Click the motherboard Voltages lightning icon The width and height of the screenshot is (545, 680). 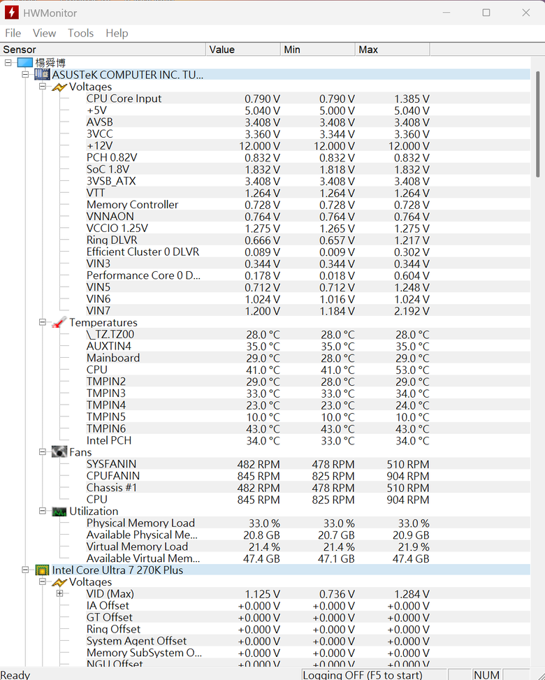pos(59,87)
